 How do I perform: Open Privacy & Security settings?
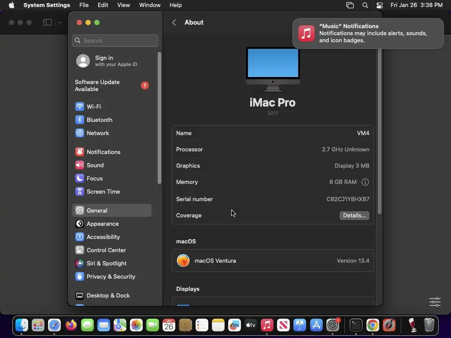coord(111,277)
